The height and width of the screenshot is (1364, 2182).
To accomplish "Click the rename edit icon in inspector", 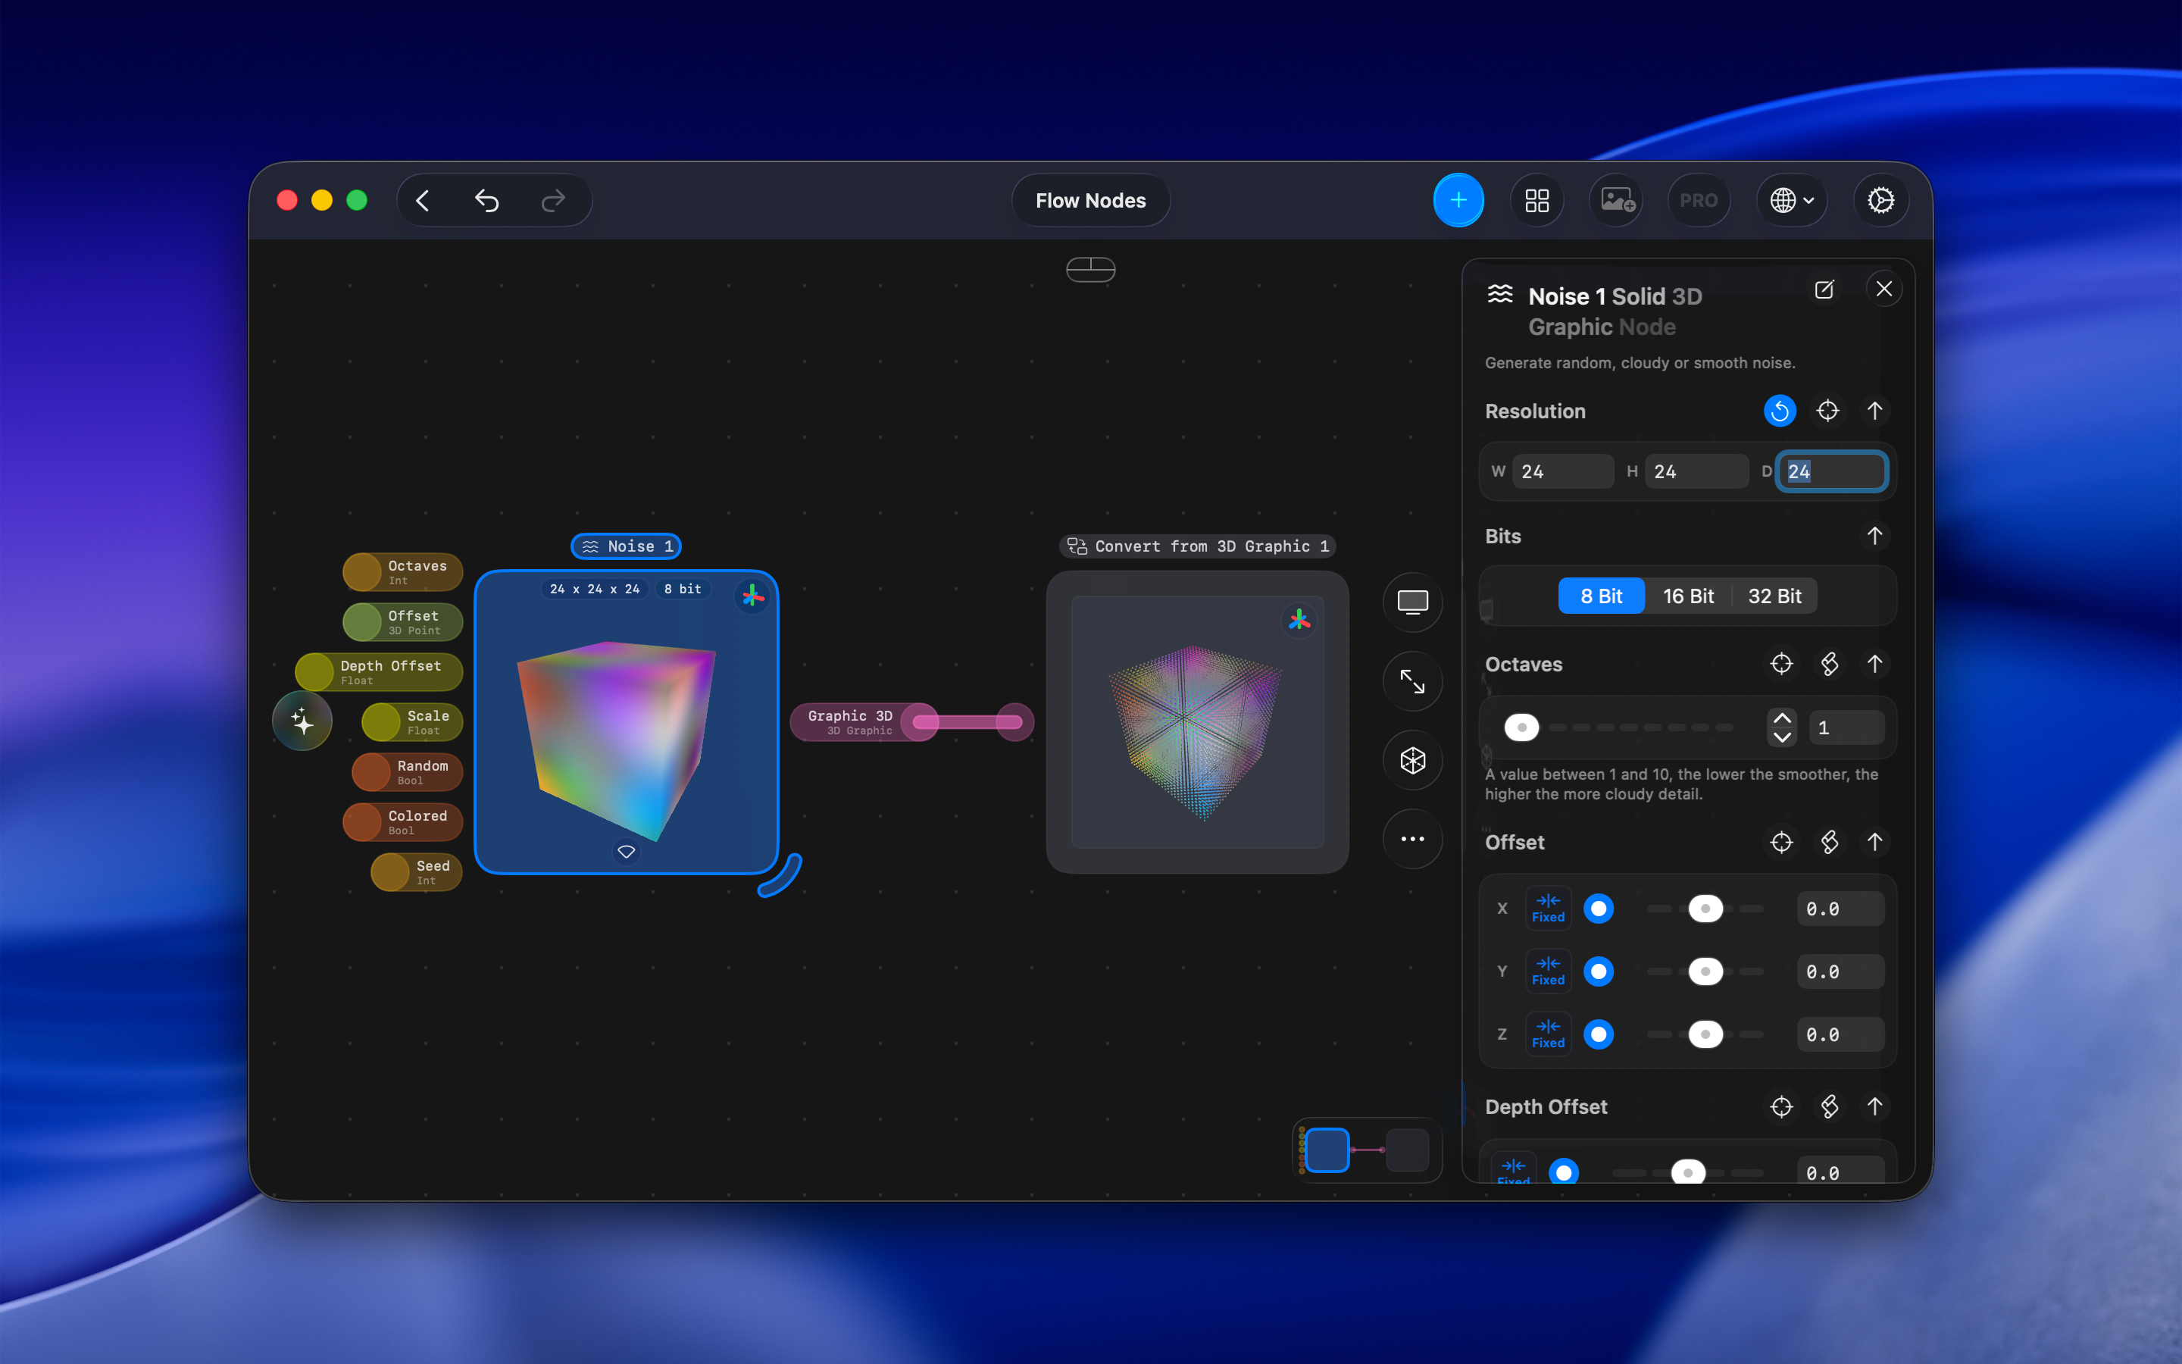I will [1824, 289].
